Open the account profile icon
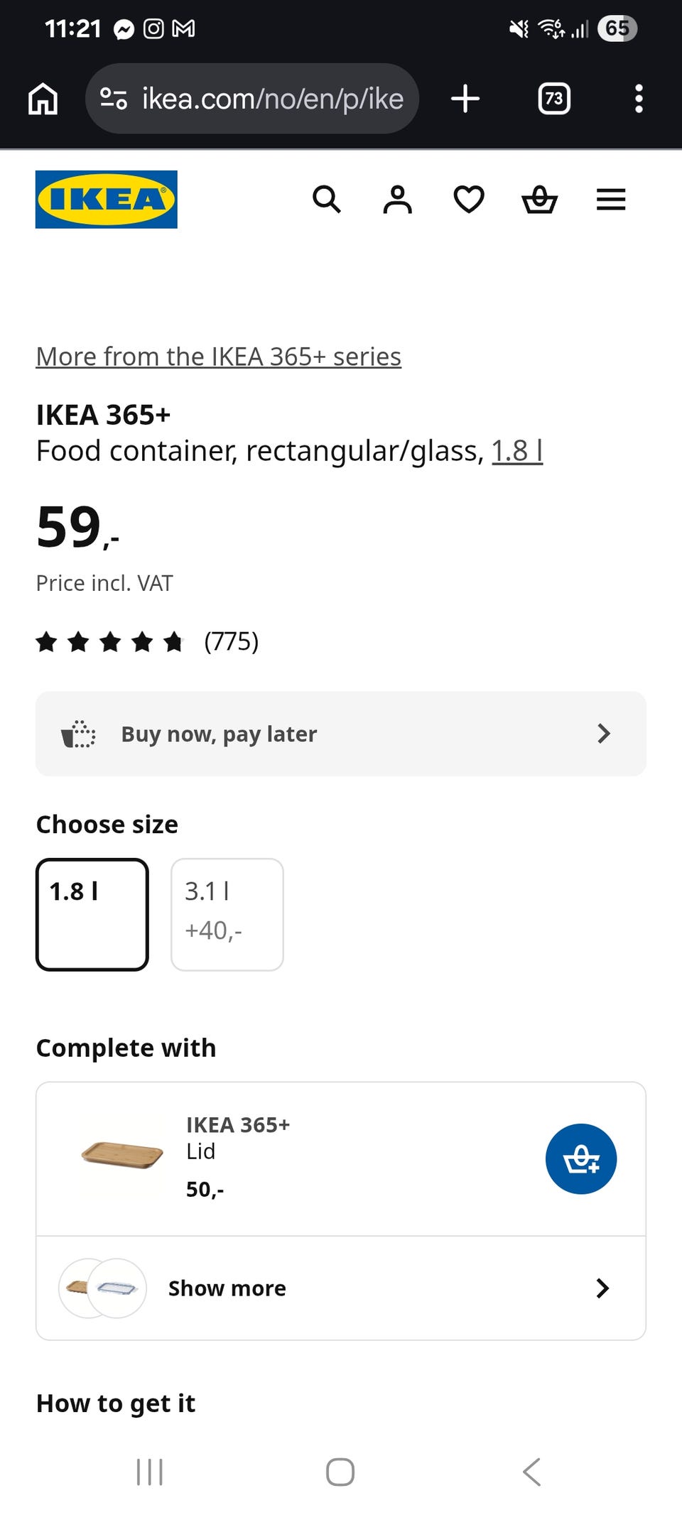This screenshot has width=682, height=1515. click(x=398, y=200)
